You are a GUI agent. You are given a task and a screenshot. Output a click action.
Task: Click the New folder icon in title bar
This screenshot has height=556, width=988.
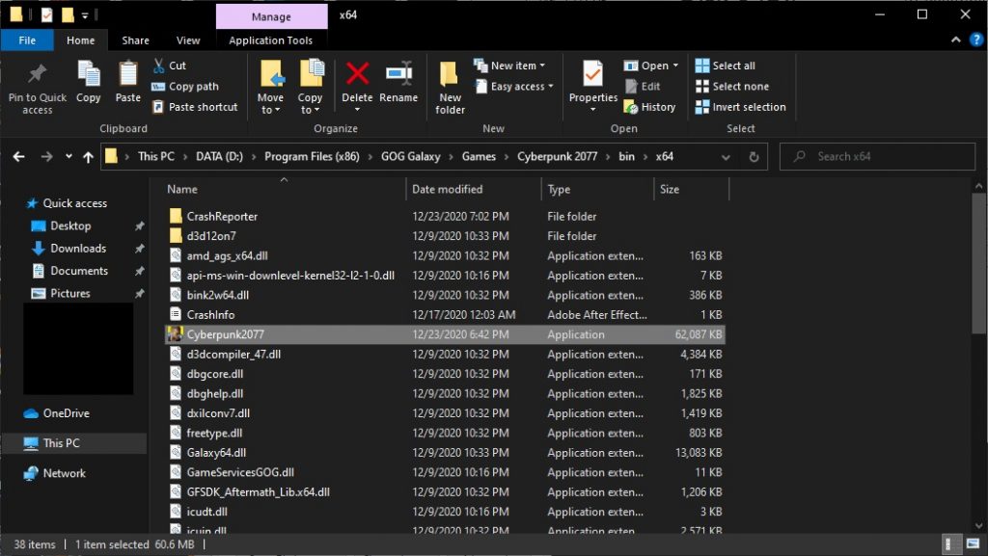point(67,14)
